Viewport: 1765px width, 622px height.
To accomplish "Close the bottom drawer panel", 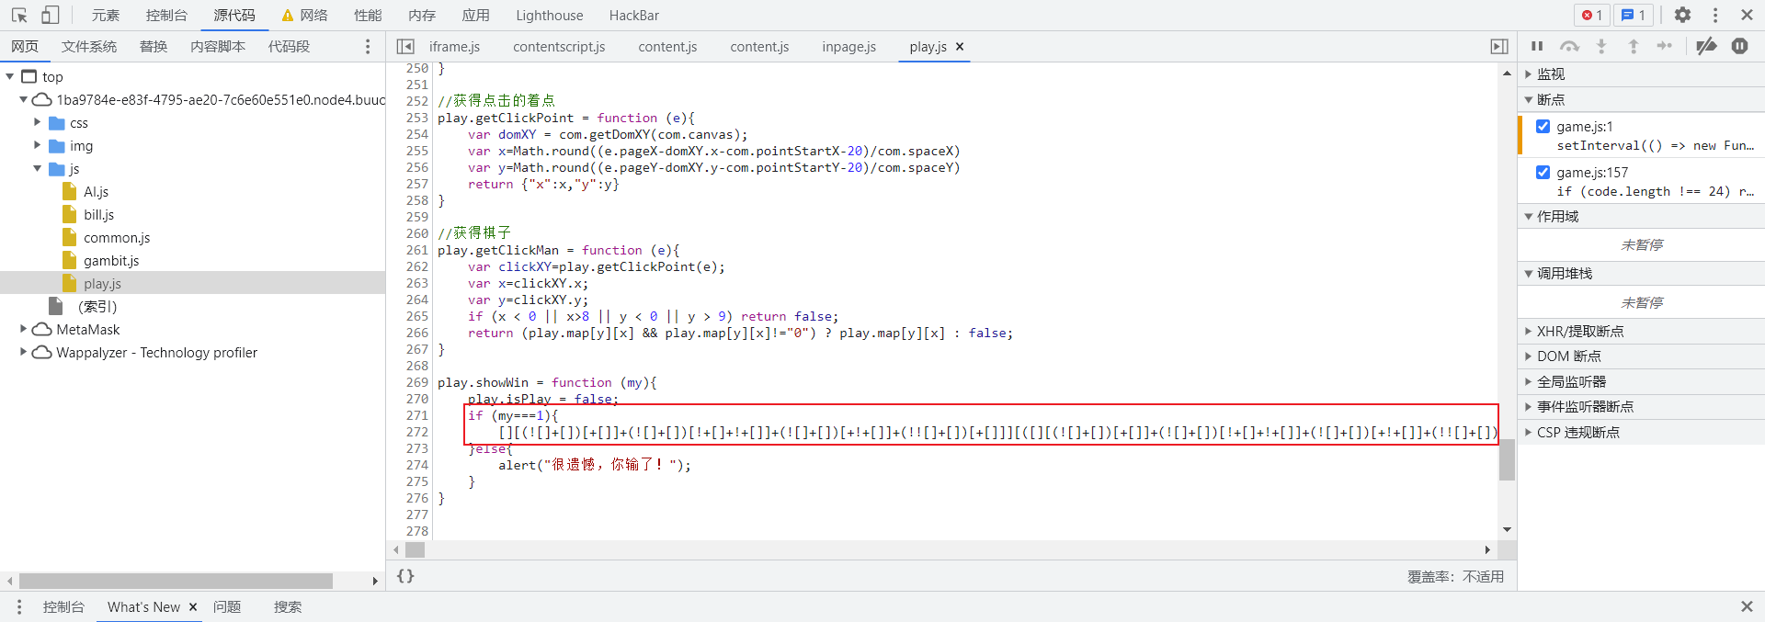I will [x=1747, y=606].
